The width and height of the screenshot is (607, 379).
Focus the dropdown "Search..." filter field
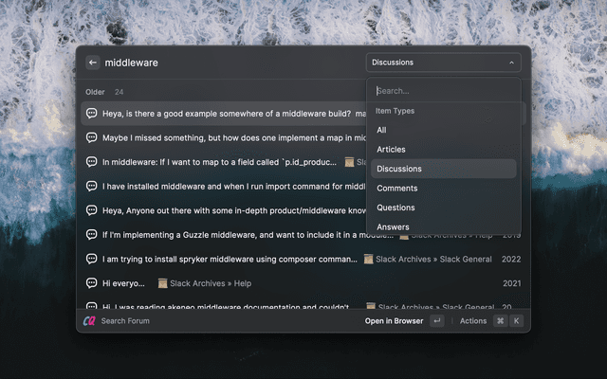[x=443, y=91]
